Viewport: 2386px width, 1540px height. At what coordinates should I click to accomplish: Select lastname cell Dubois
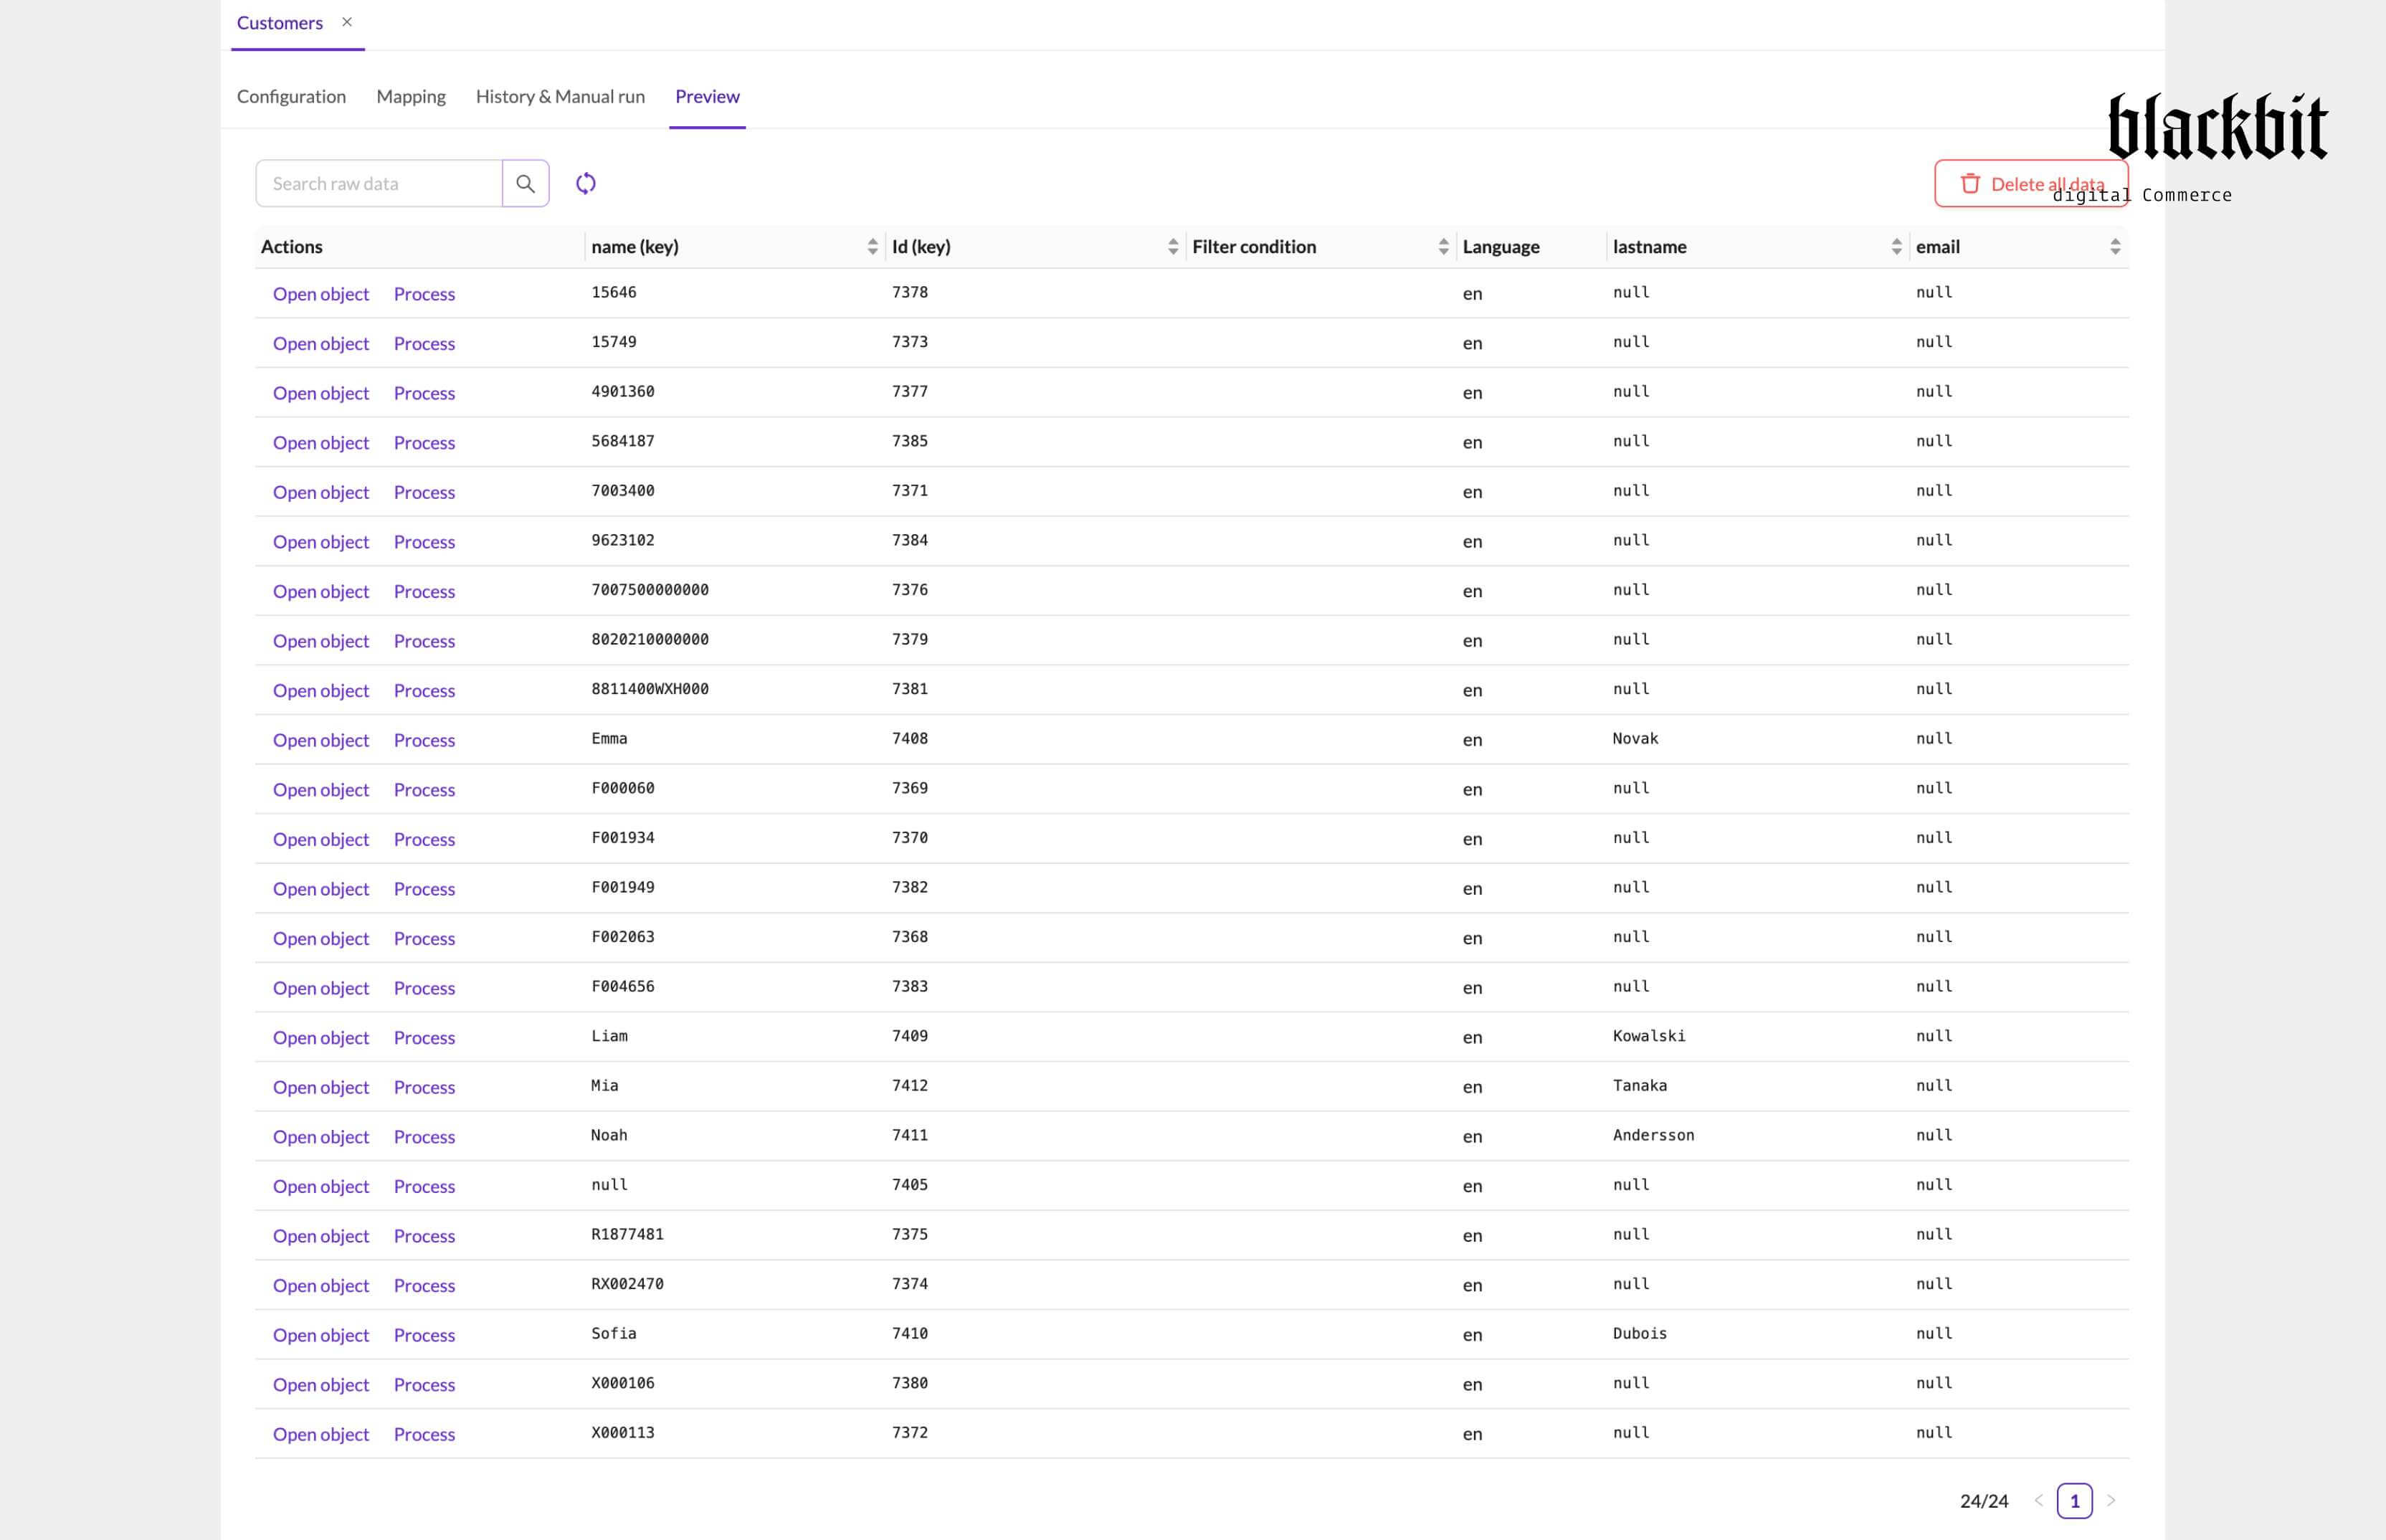(x=1640, y=1333)
